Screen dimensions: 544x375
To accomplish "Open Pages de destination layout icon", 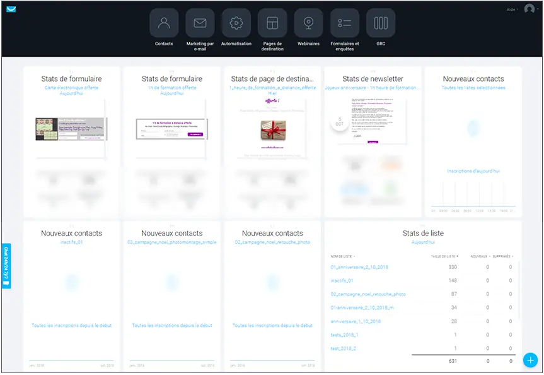I will [272, 23].
